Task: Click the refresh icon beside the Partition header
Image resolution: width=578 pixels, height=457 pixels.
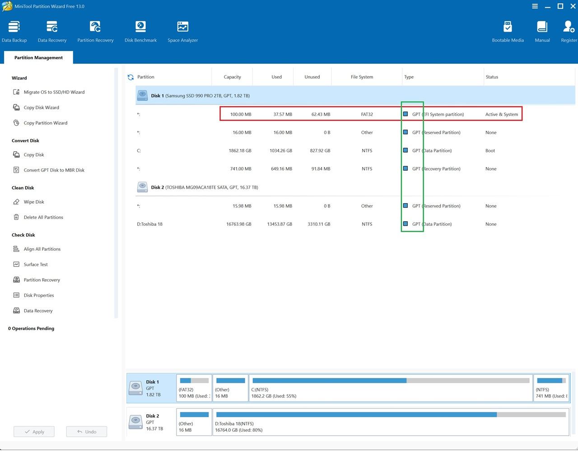Action: (131, 77)
